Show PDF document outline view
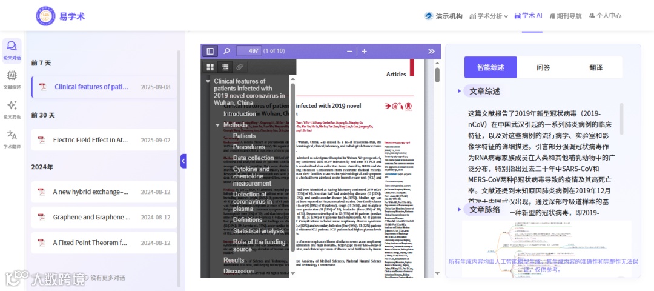The width and height of the screenshot is (654, 291). [225, 66]
